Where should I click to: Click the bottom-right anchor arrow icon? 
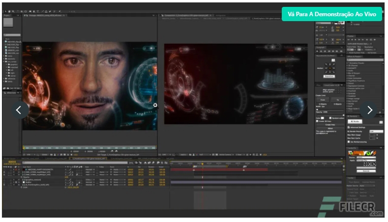point(333,72)
